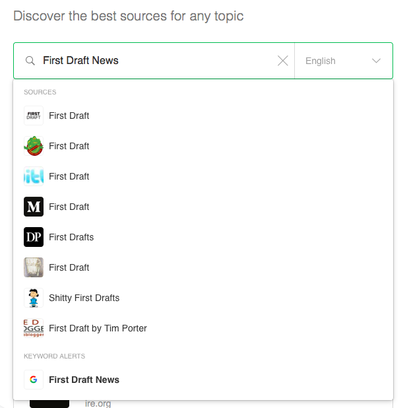Select First Draft by Tim Porter result
The height and width of the screenshot is (408, 407).
[x=98, y=328]
